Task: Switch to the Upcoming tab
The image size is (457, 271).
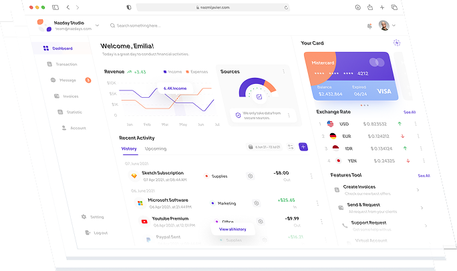Action: click(x=156, y=148)
